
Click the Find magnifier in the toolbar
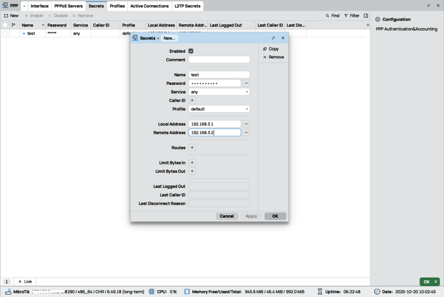coord(328,16)
